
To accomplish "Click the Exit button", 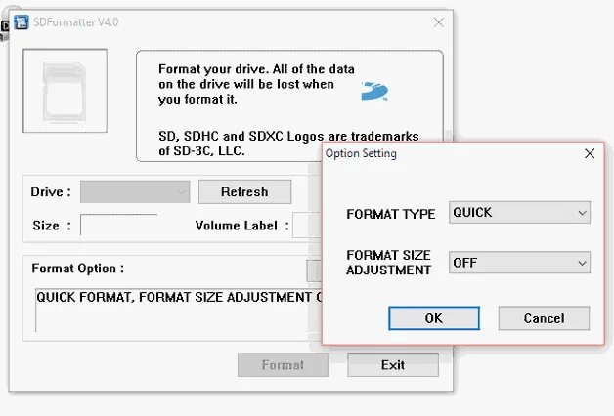I will pyautogui.click(x=393, y=365).
